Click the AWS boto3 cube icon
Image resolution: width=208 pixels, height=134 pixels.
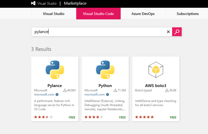pyautogui.click(x=156, y=70)
